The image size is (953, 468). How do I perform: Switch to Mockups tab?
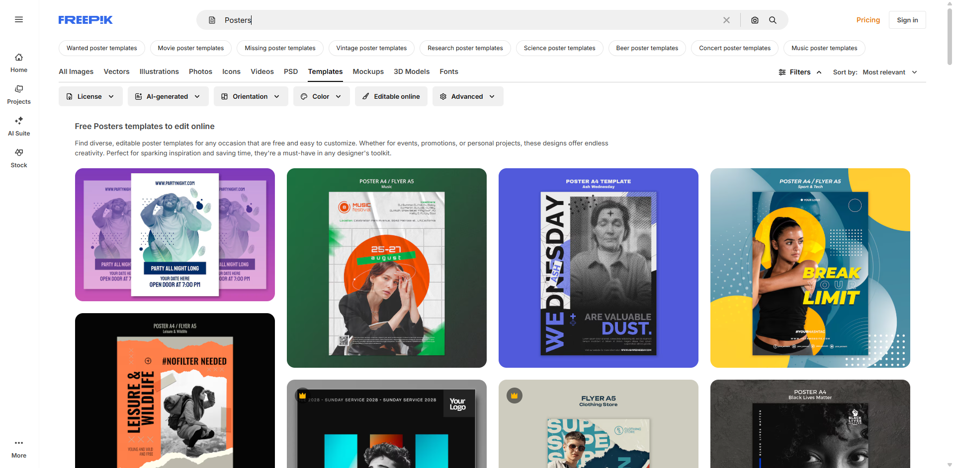(x=368, y=71)
